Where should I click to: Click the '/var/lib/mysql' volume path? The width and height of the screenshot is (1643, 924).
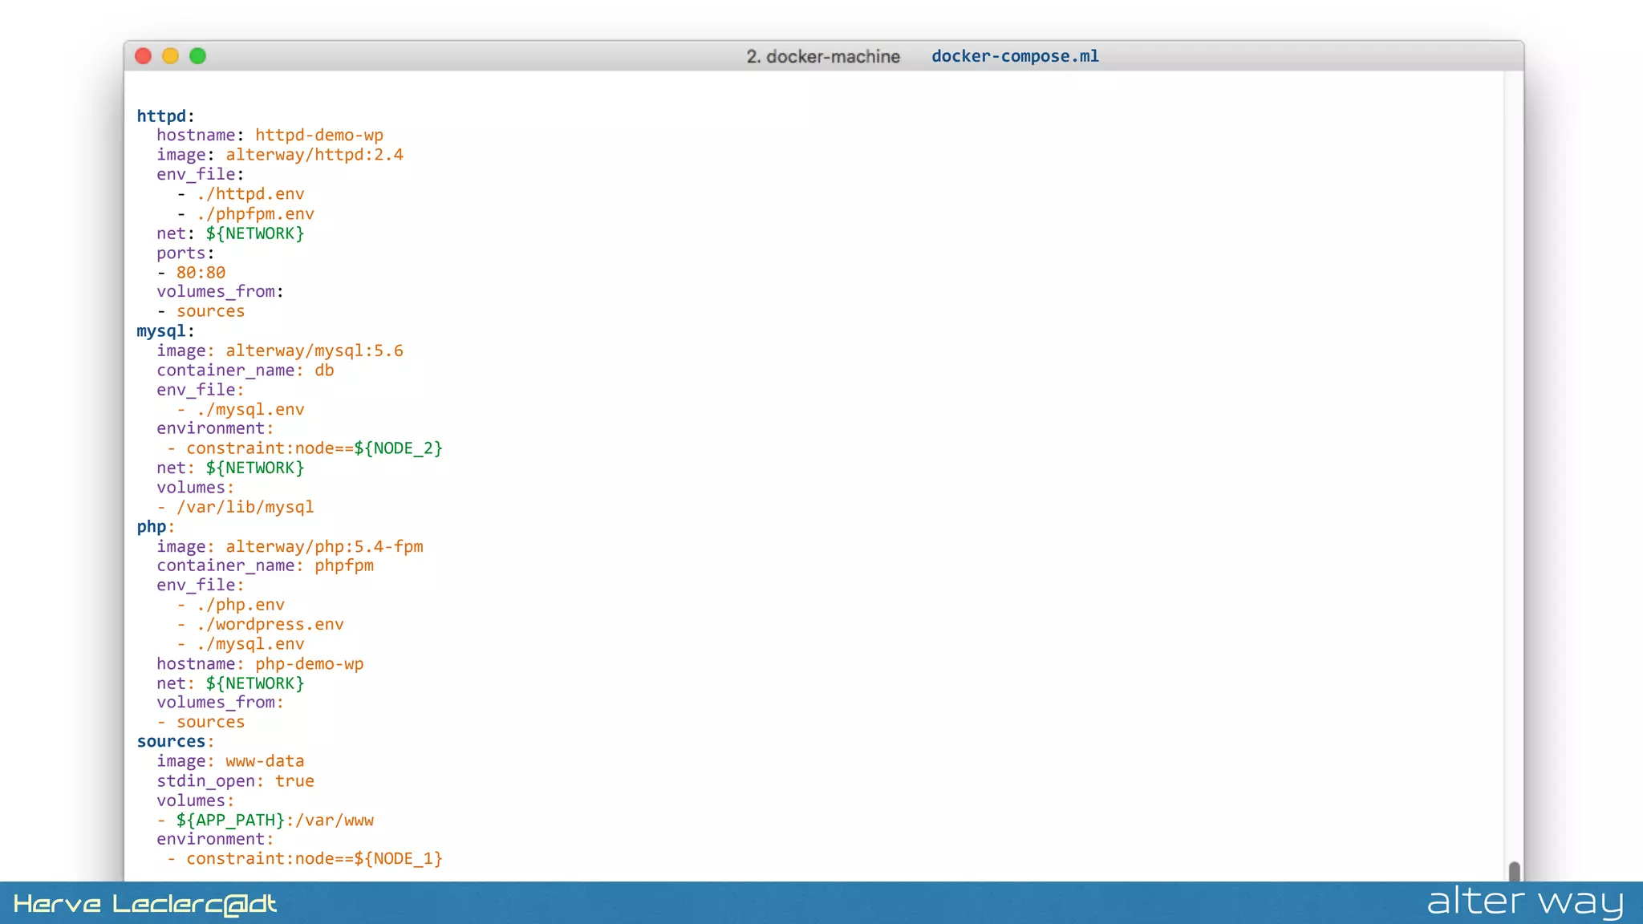point(245,507)
